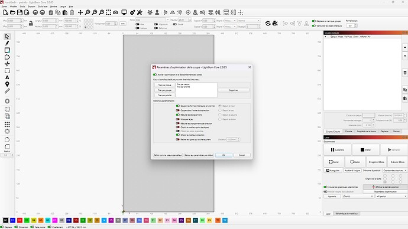Screen dimensions: 408x229
Task: Click the Autoguider home button
Action: (x=333, y=171)
